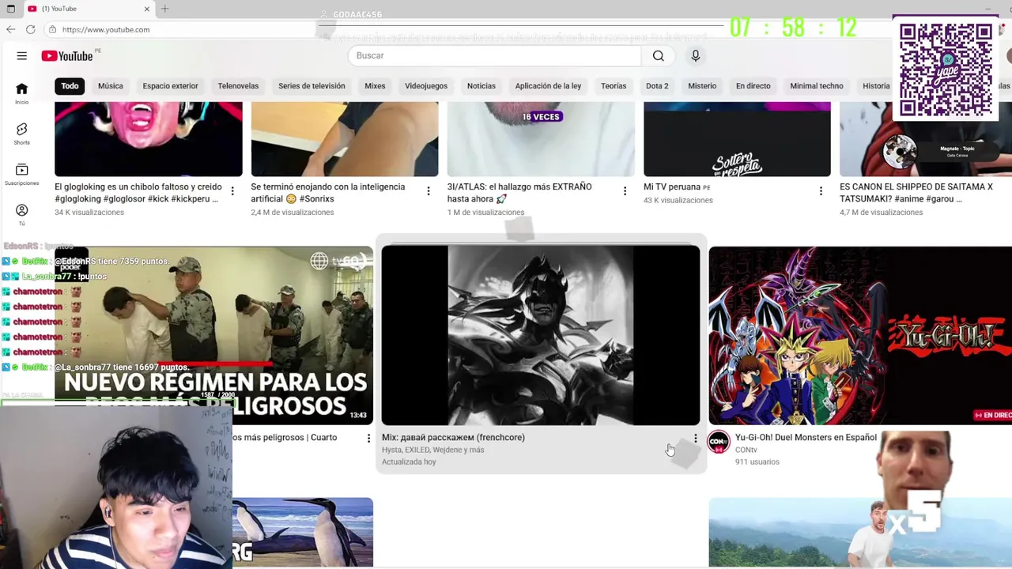This screenshot has height=569, width=1012.
Task: Start voice search with microphone icon
Action: (696, 55)
